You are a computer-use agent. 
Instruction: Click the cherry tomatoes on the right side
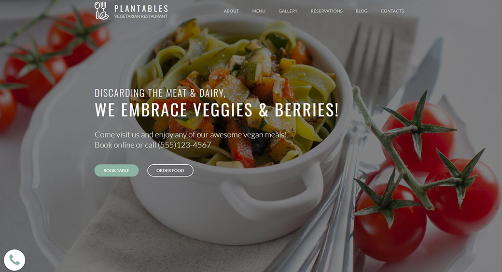(x=426, y=179)
